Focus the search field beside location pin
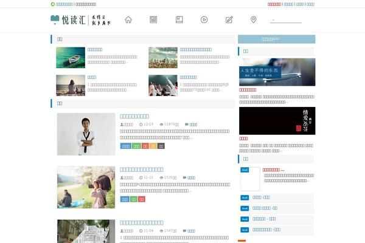365x243 pixels. pos(286,20)
